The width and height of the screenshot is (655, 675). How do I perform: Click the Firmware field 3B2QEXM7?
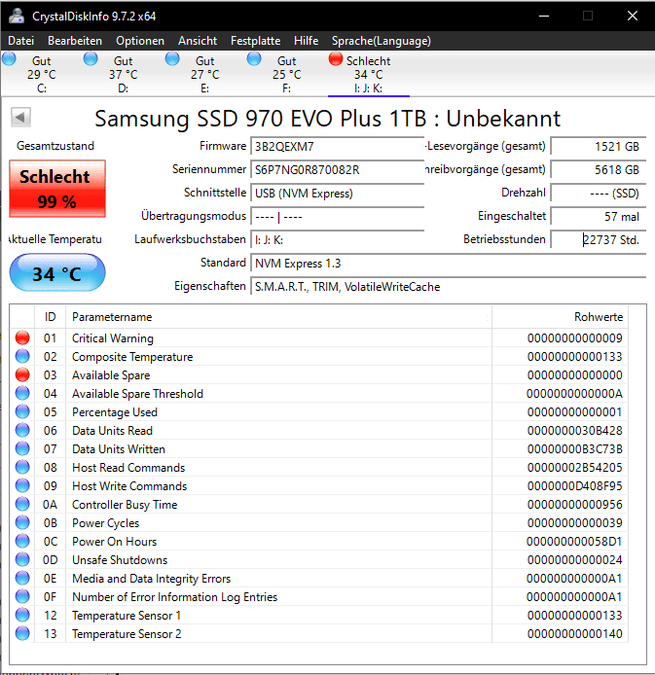point(337,146)
